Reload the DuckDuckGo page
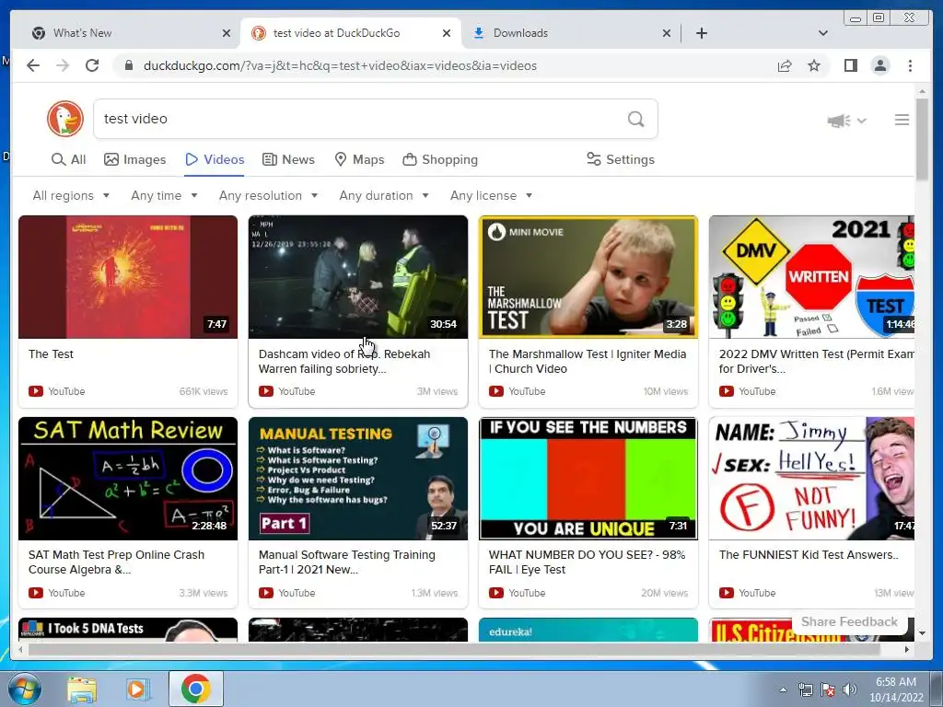 click(92, 65)
